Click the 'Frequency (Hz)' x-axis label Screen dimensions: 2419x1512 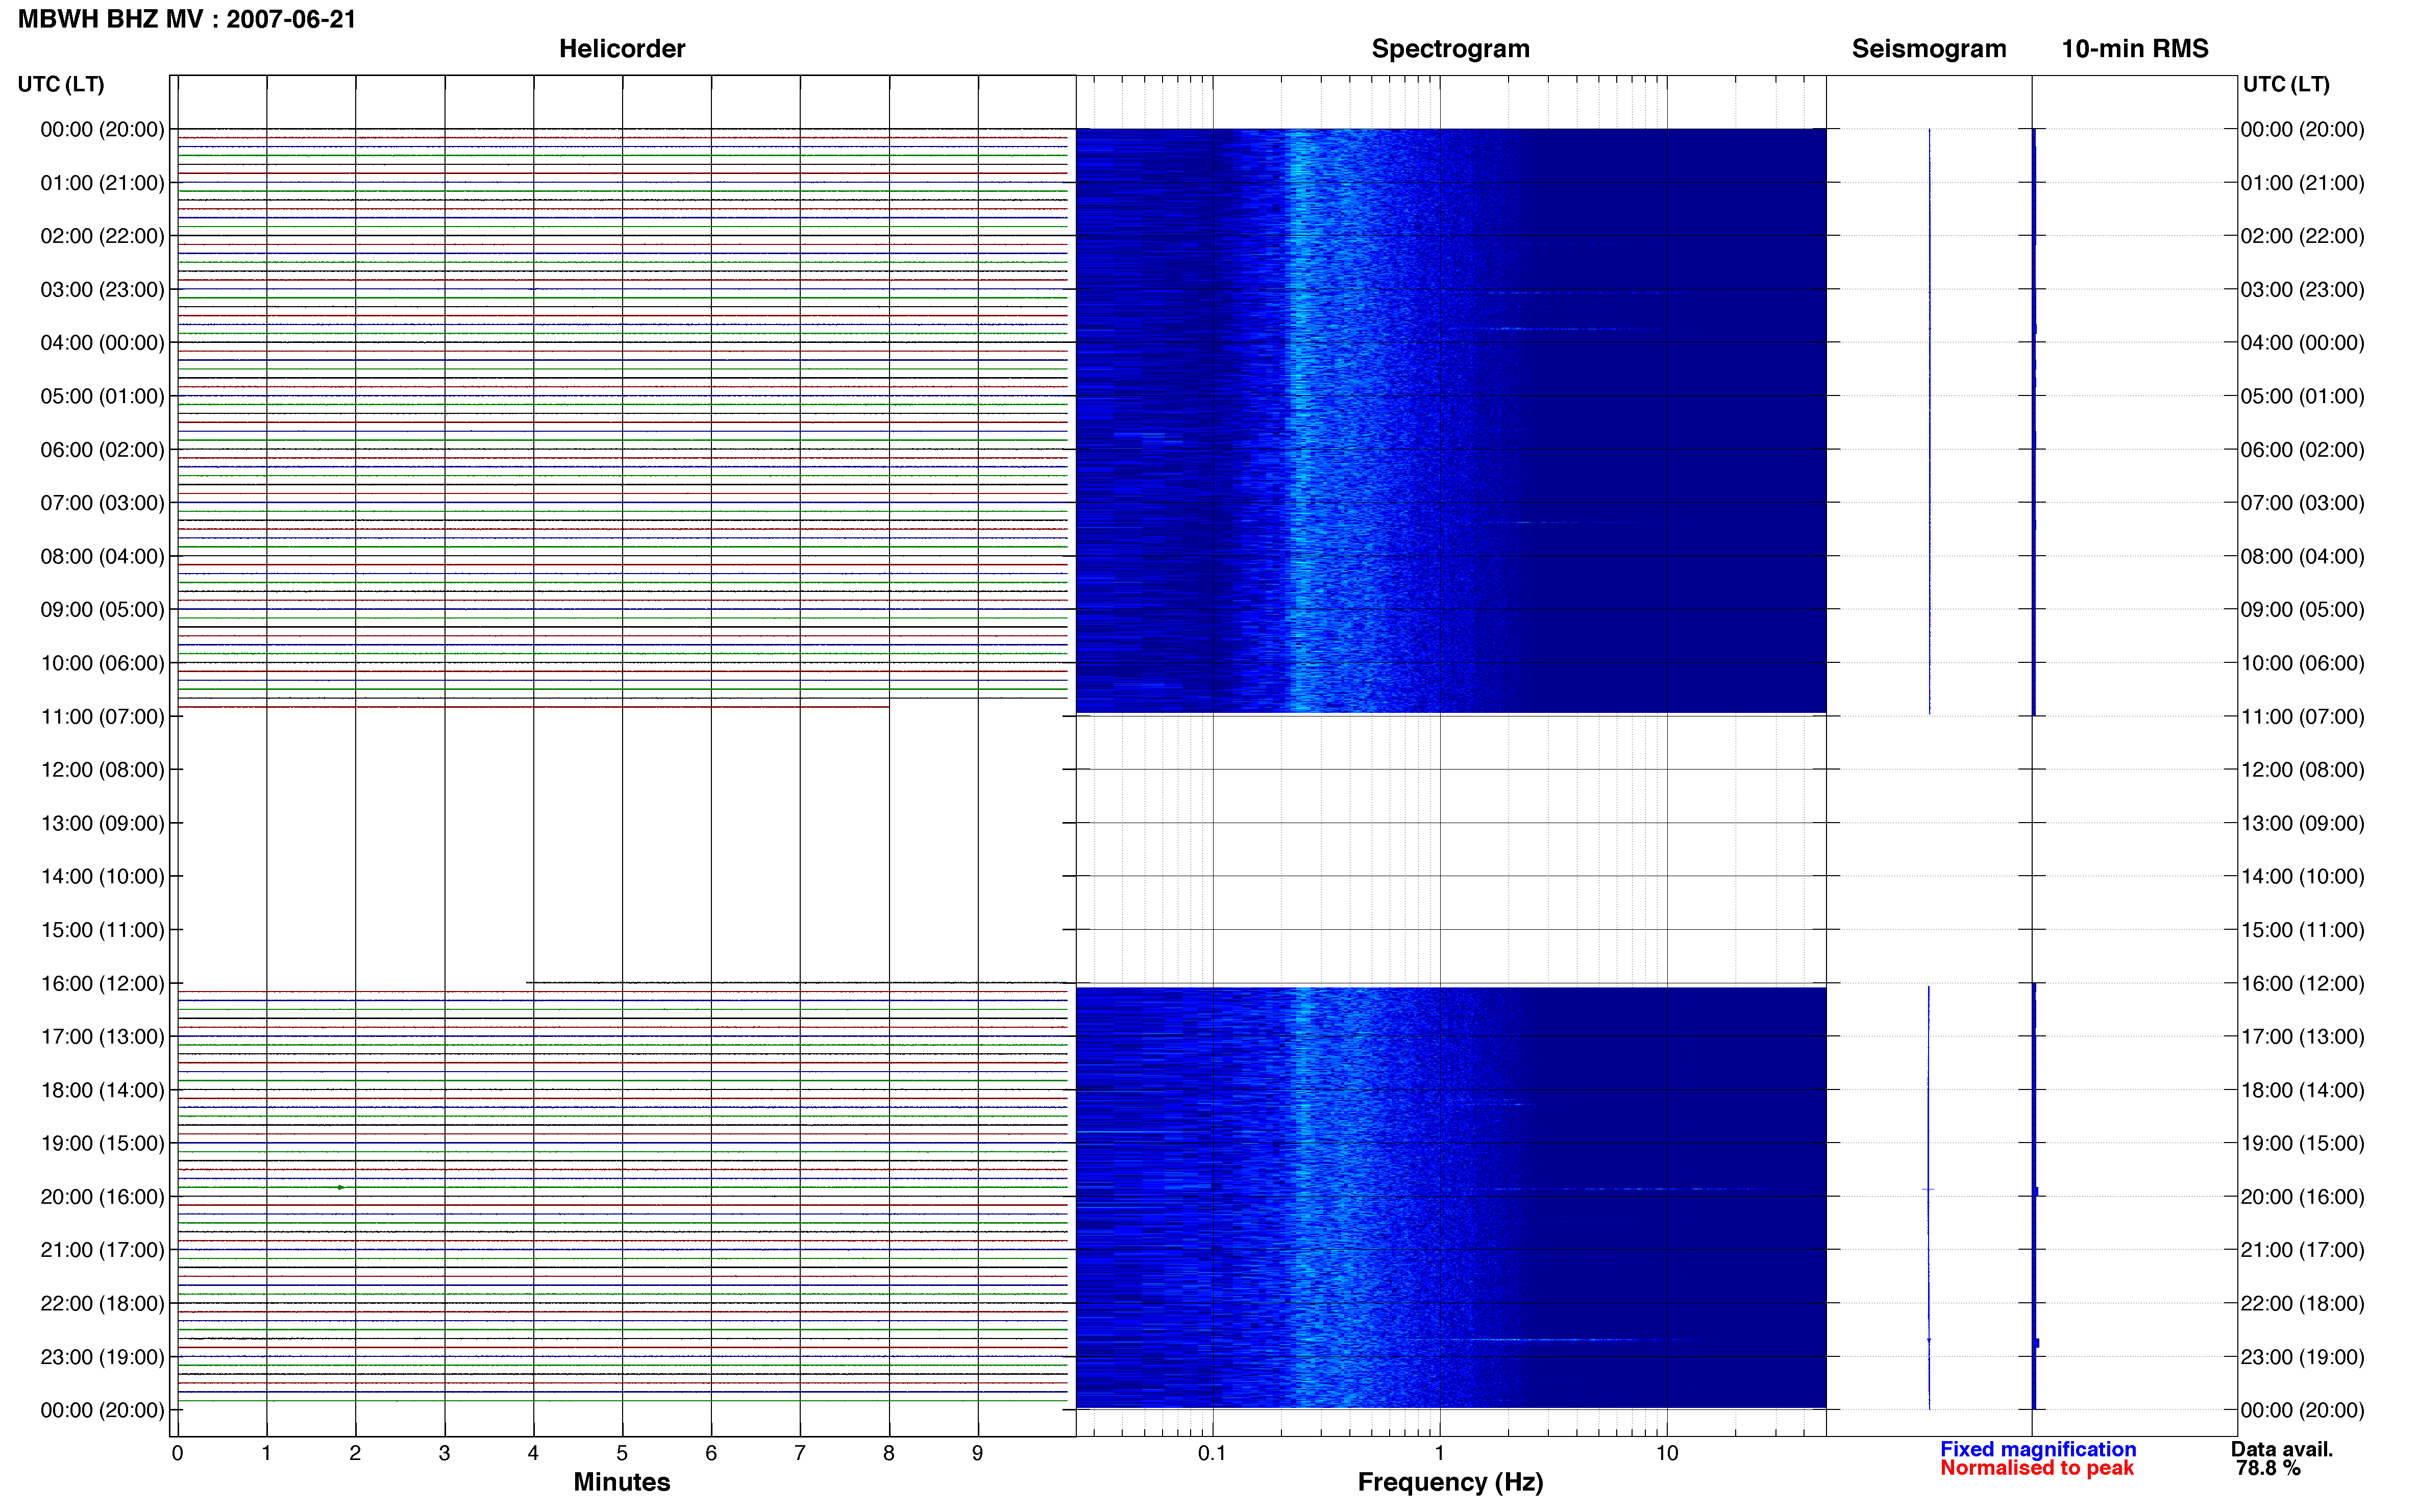1450,1482
